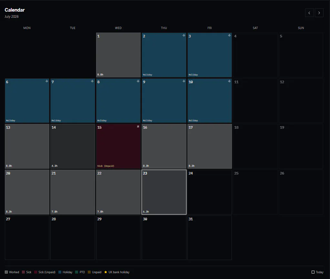330x279 pixels.
Task: Select Saturday July 11 cell
Action: click(255, 101)
